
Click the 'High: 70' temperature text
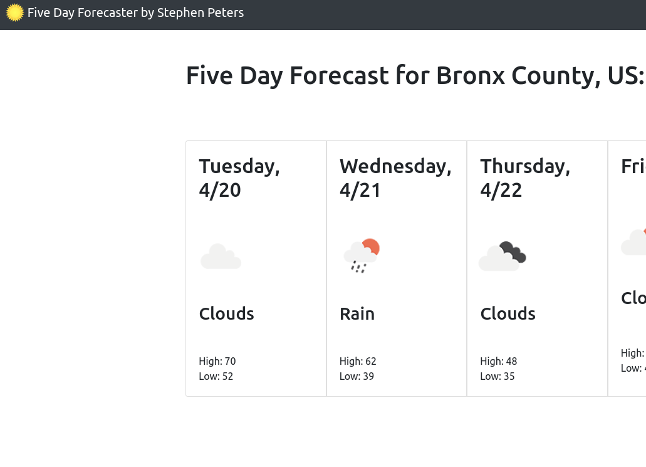217,361
